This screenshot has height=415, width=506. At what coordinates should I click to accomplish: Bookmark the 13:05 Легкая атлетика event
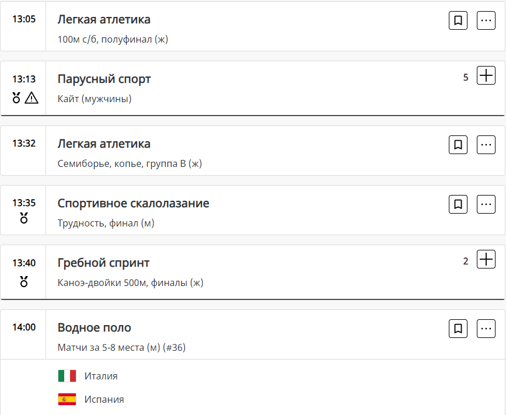pyautogui.click(x=458, y=20)
